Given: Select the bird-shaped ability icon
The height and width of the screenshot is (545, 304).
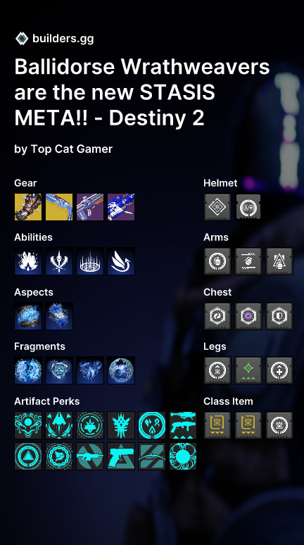Looking at the screenshot, I should (x=121, y=261).
